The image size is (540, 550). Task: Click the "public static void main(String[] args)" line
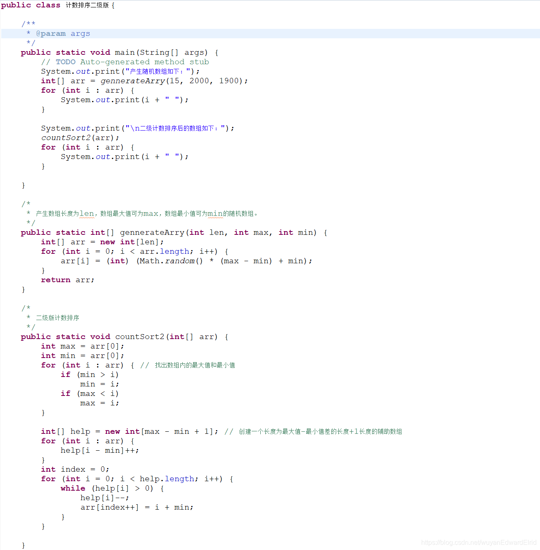pyautogui.click(x=120, y=52)
